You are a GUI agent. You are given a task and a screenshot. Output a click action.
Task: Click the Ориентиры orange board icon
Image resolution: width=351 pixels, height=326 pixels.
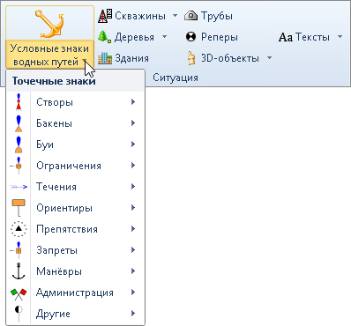19,208
